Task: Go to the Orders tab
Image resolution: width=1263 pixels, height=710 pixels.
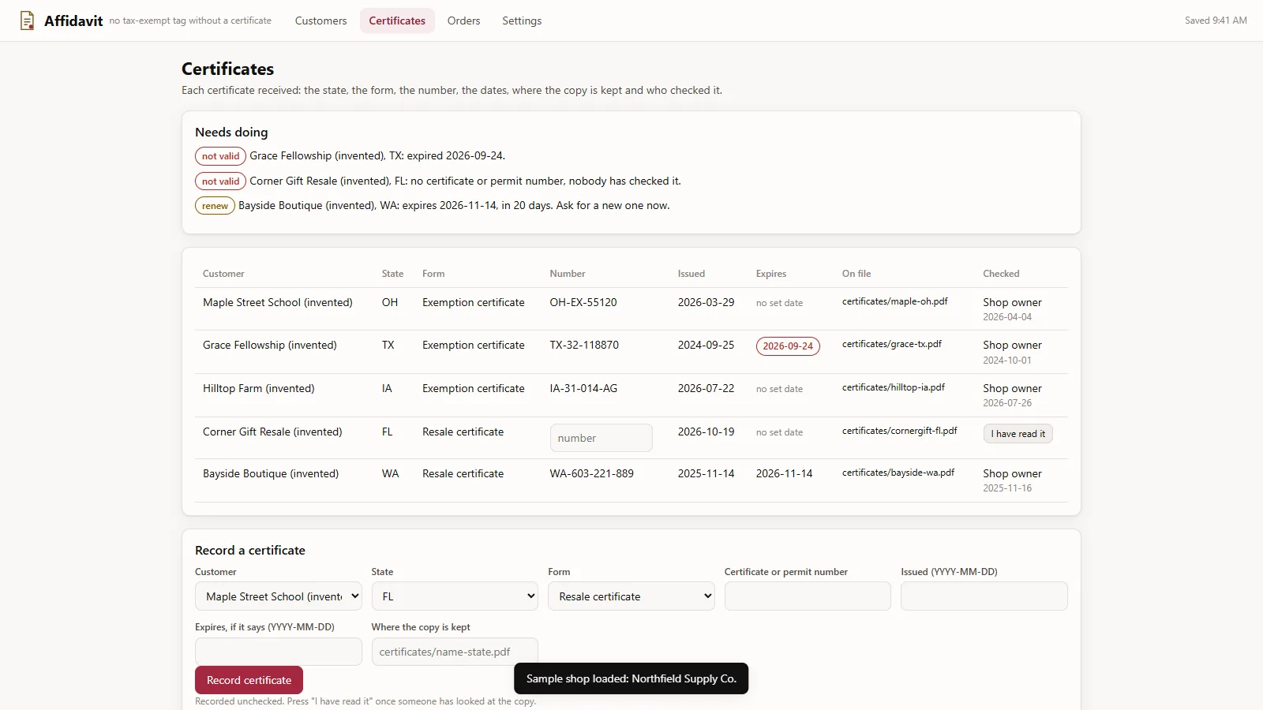Action: pyautogui.click(x=463, y=21)
